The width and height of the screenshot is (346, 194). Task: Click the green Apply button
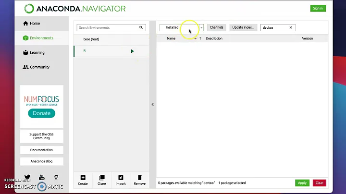coord(302,183)
